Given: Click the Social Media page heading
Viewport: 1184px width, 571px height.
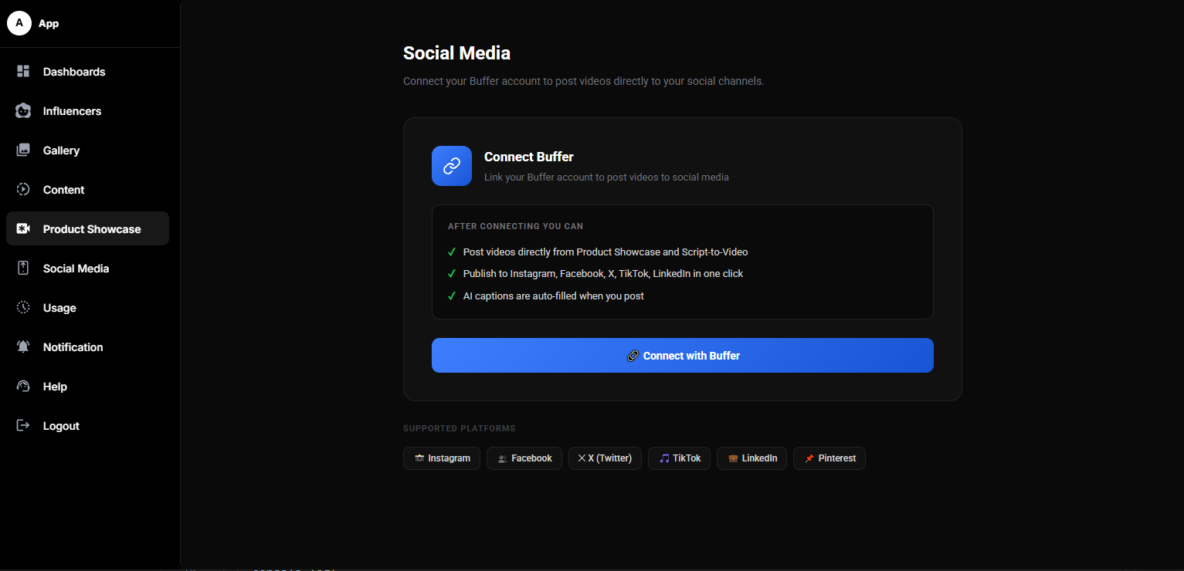Looking at the screenshot, I should coord(456,53).
